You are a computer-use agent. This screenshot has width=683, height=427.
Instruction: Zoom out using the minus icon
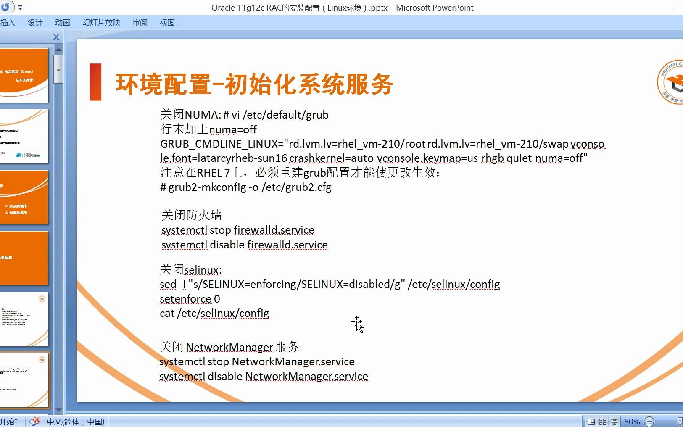[650, 422]
